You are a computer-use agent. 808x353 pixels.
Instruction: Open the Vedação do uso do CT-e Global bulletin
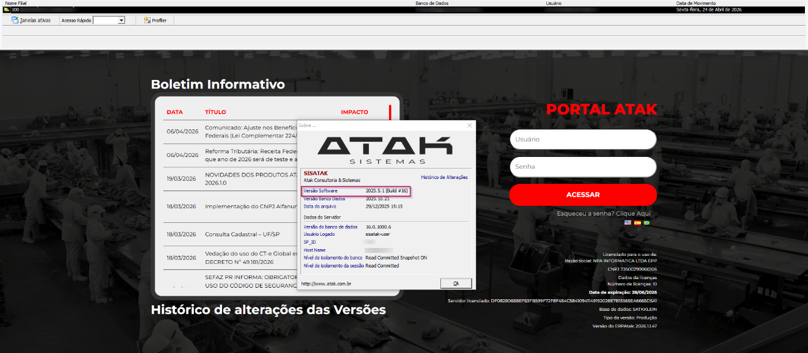coord(231,258)
